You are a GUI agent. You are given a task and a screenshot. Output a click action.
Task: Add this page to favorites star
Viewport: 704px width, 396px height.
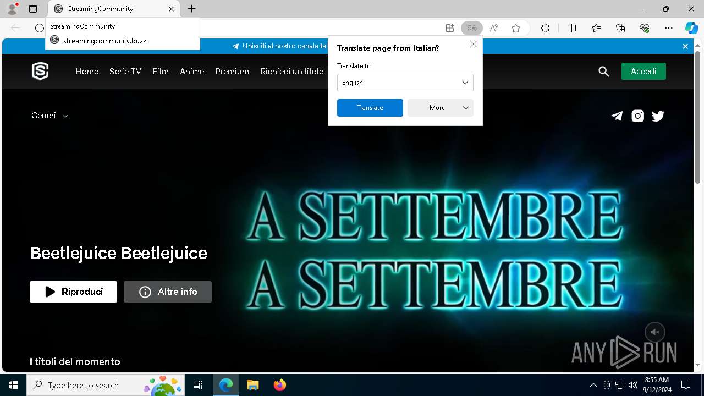pos(516,28)
